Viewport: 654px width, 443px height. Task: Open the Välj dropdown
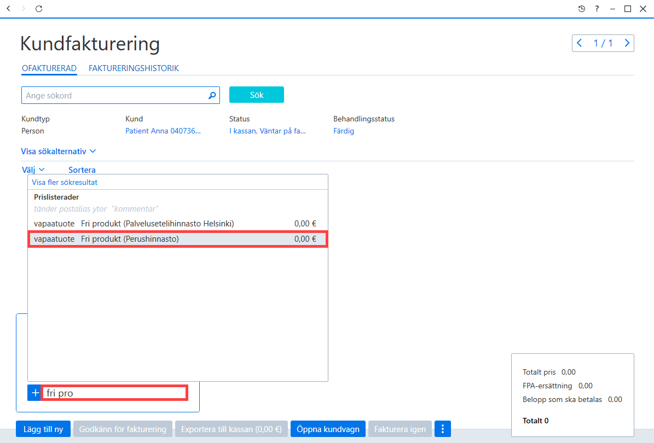(33, 170)
